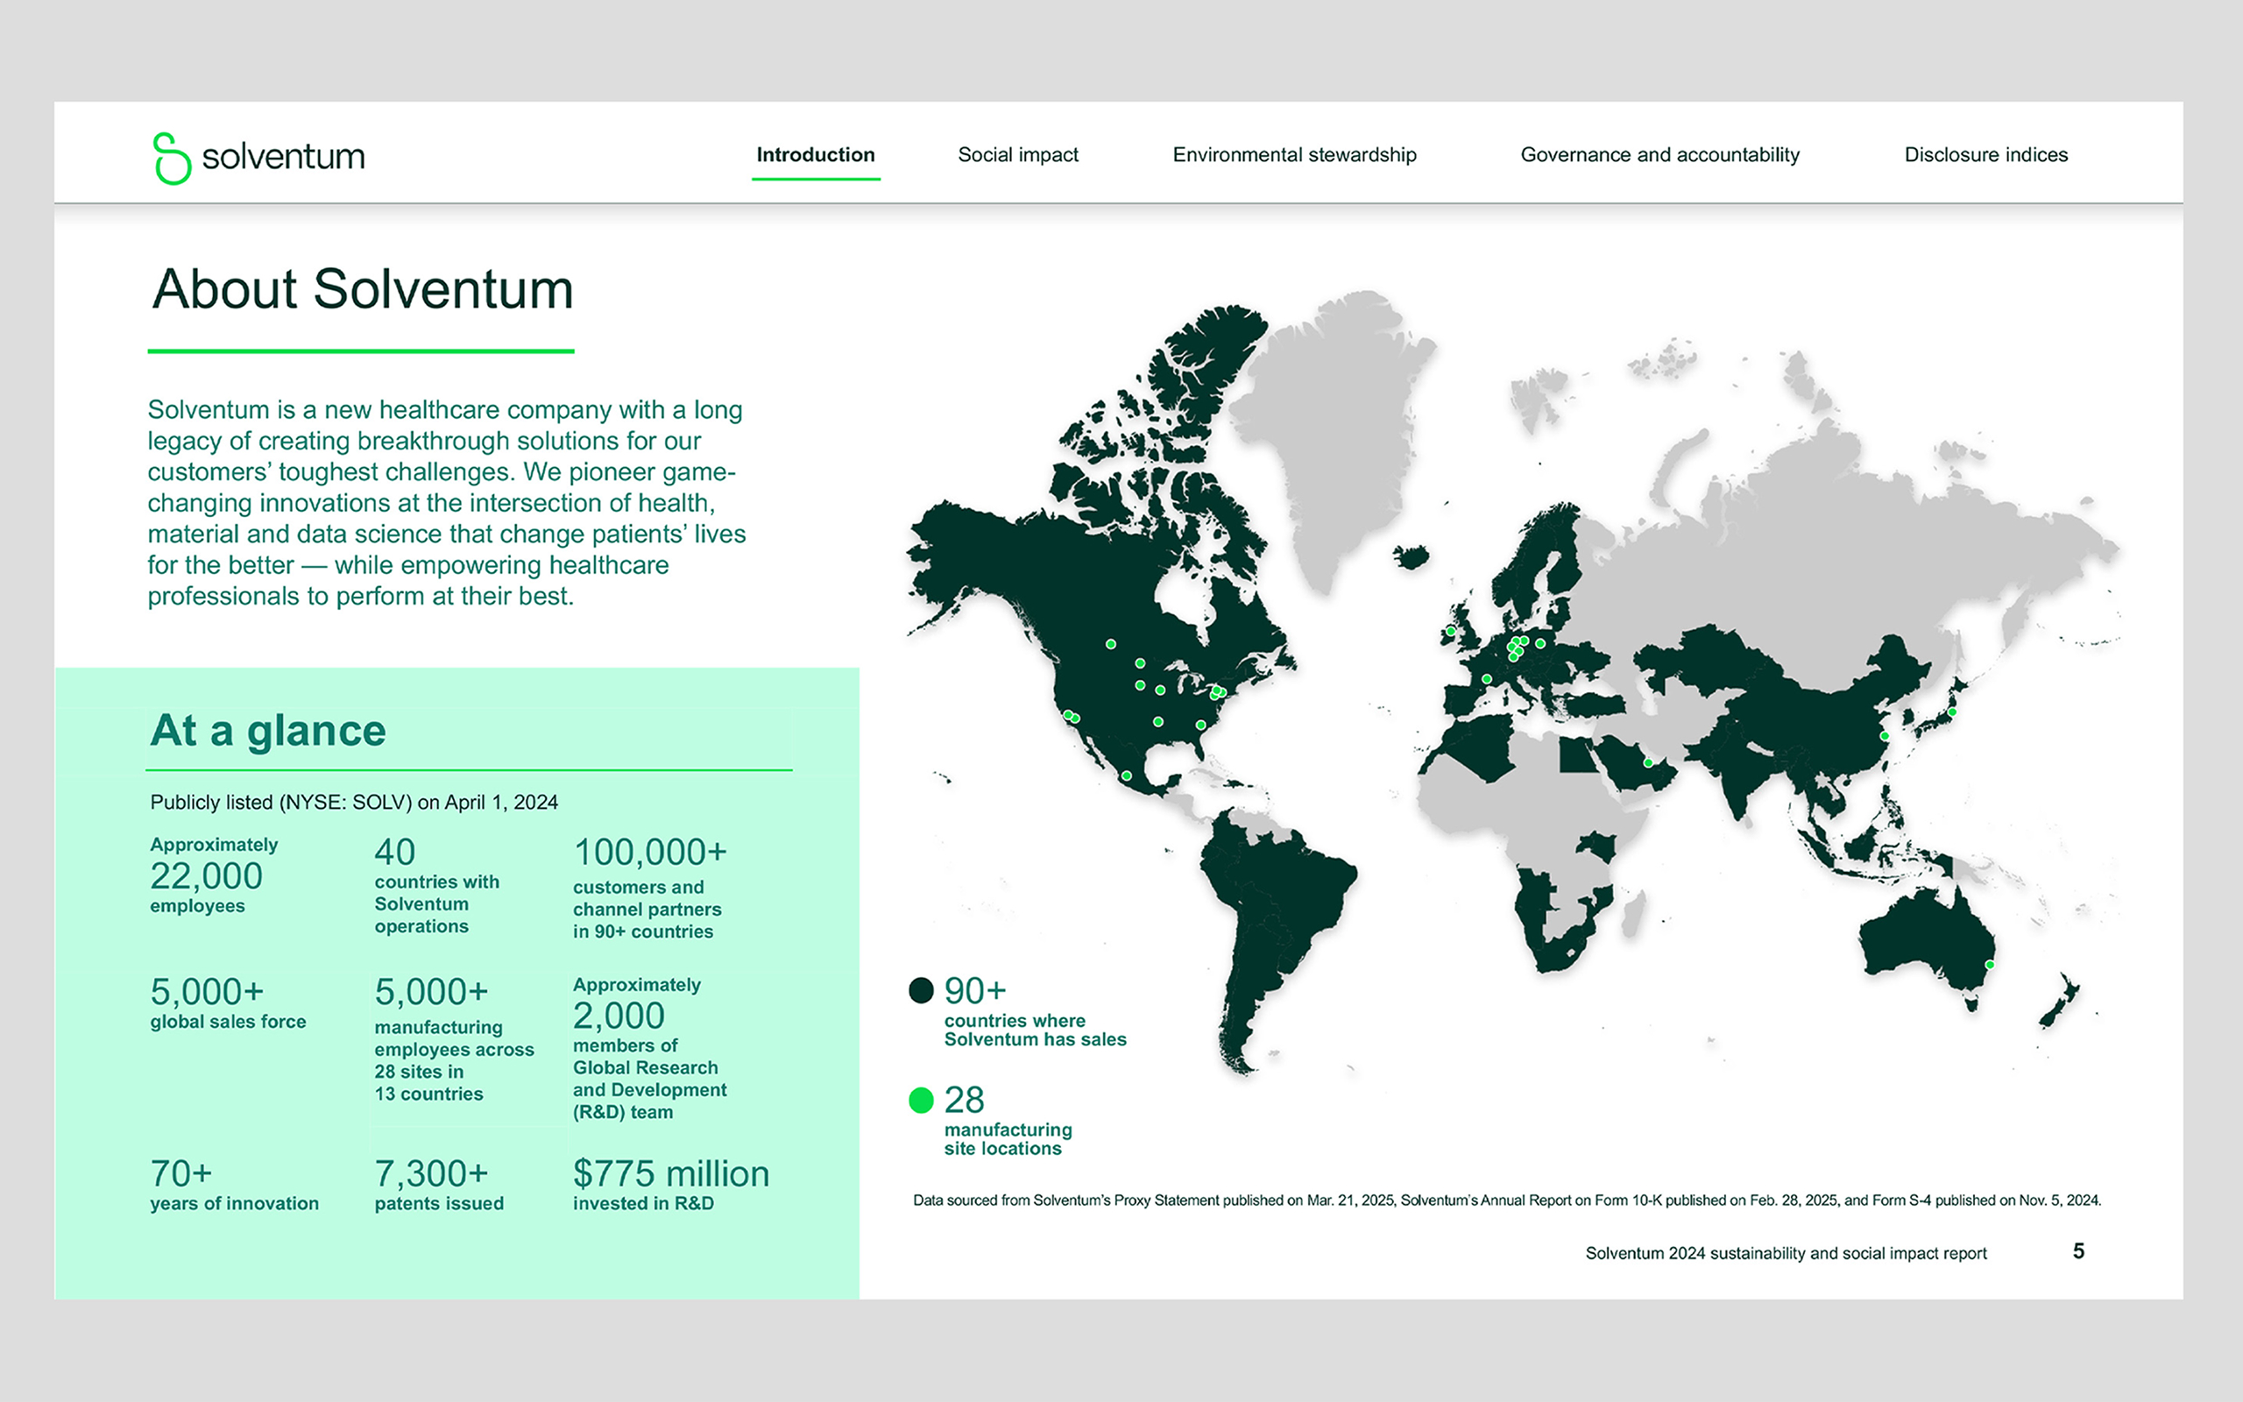Click the manufacturing site dot in Mexico
Viewport: 2243px width, 1402px height.
(x=1126, y=775)
